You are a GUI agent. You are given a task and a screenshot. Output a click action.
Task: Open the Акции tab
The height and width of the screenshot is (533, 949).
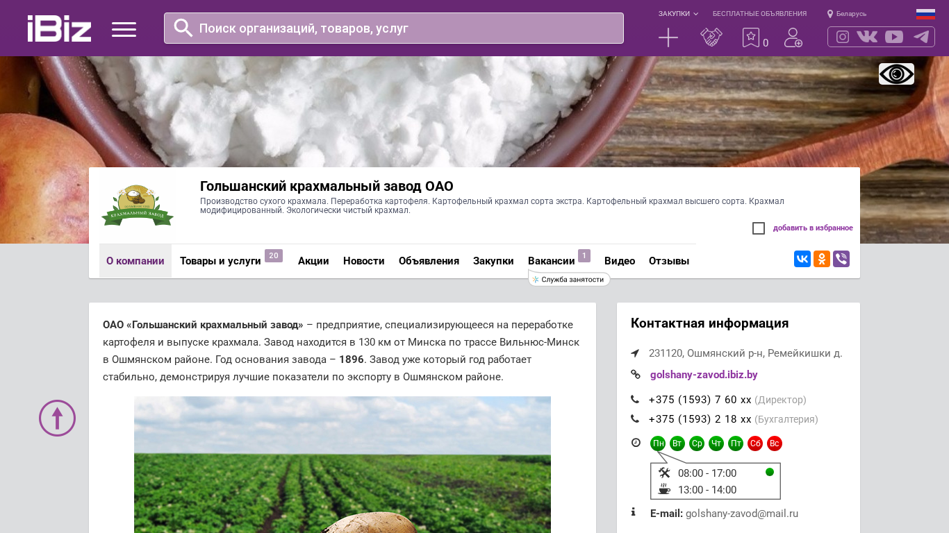tap(313, 261)
